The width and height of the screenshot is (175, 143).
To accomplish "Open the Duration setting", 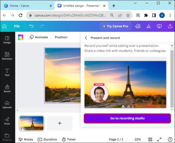I will point(47,139).
